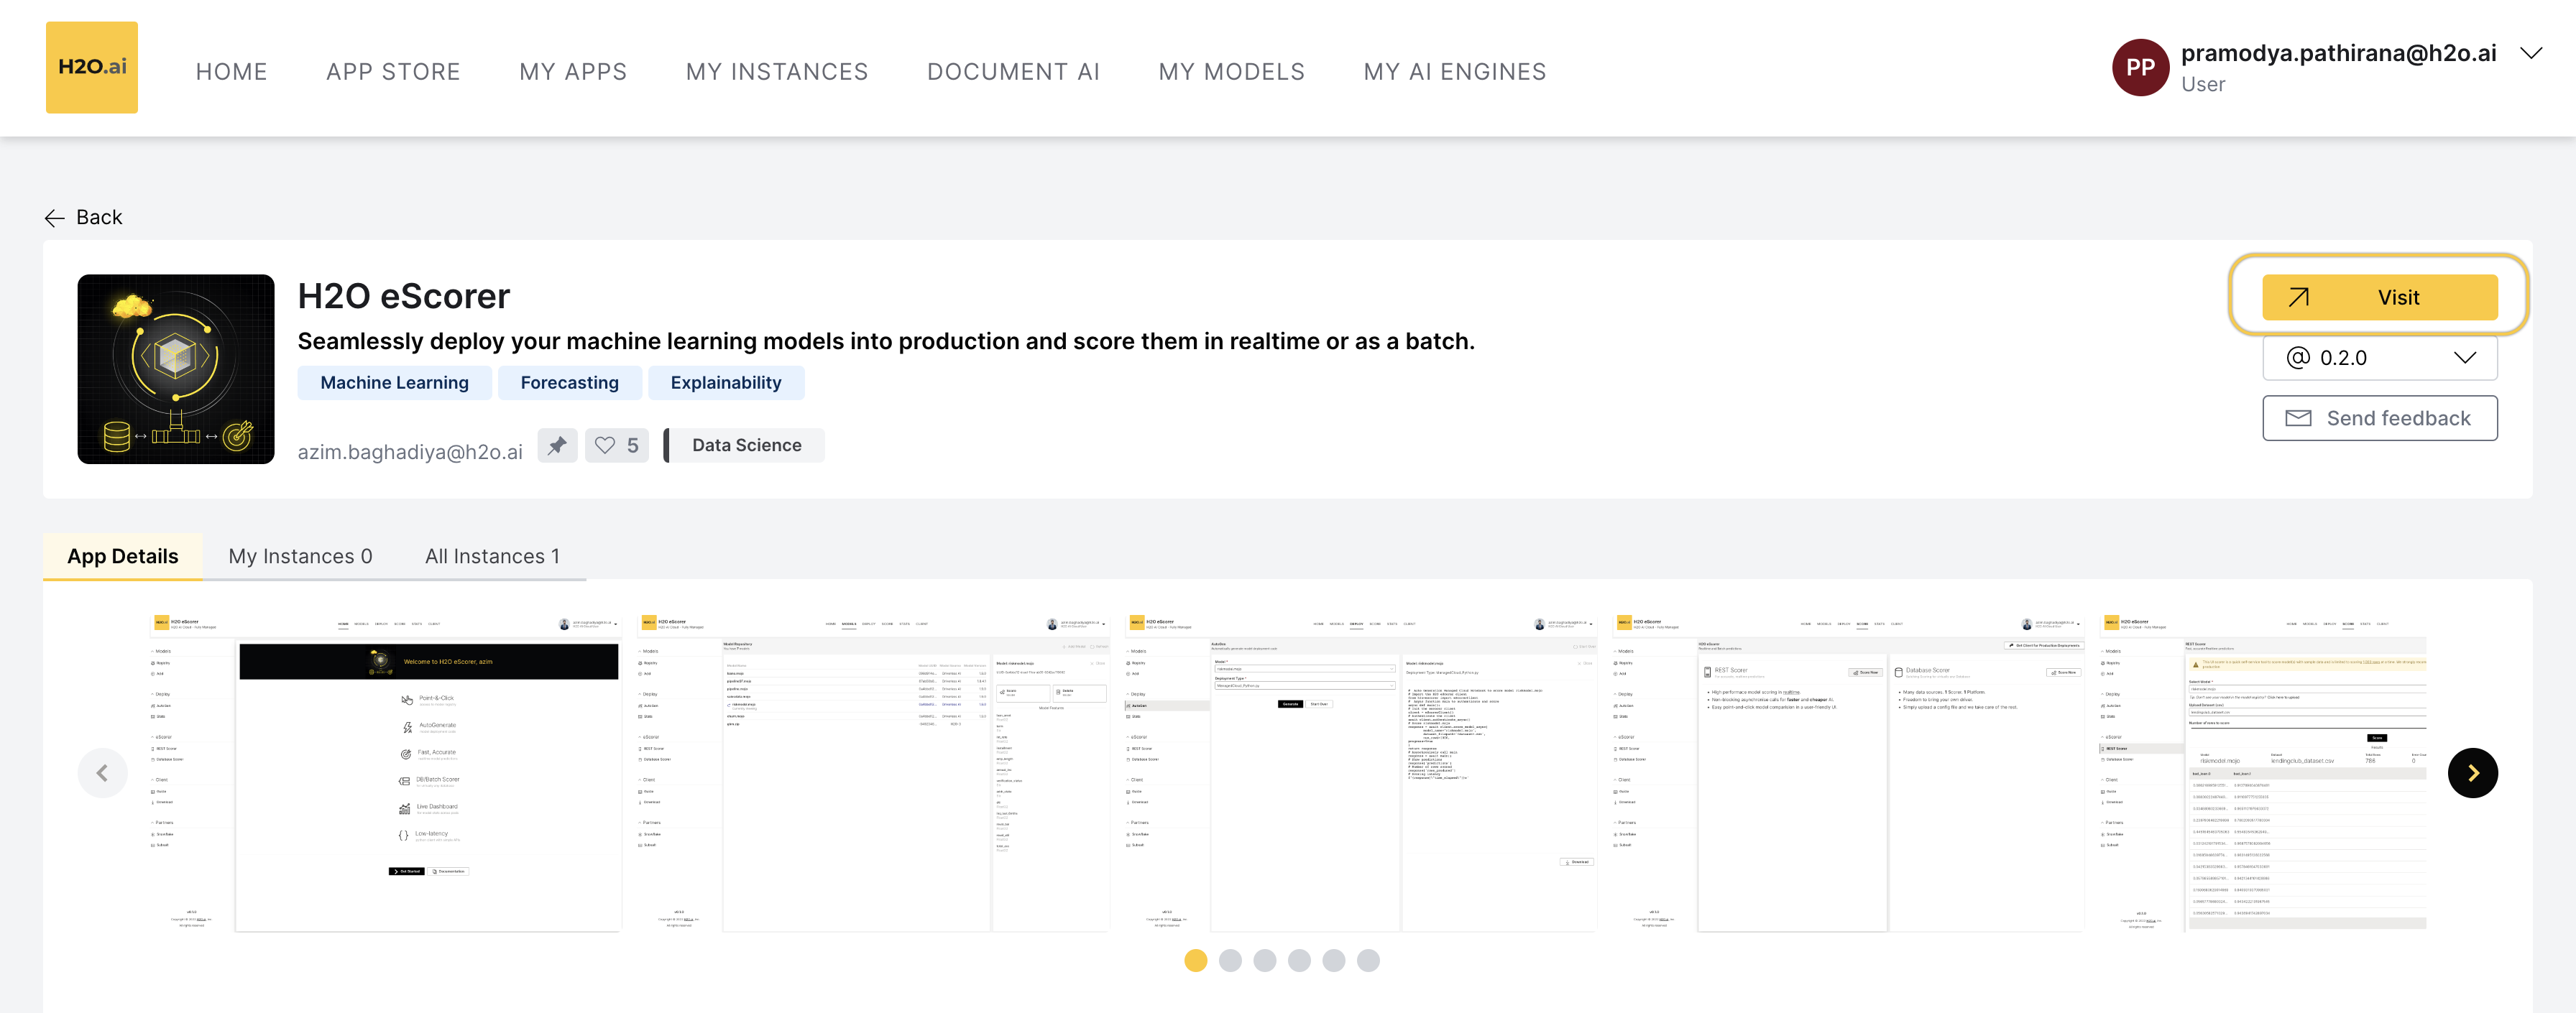
Task: Switch to All Instances tab
Action: (492, 556)
